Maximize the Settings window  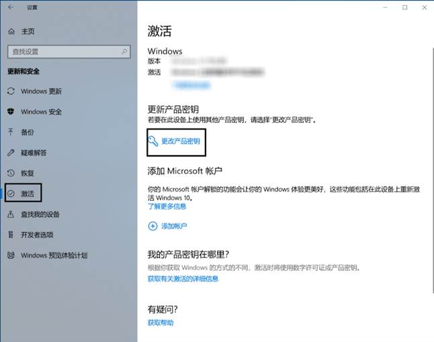coord(405,7)
